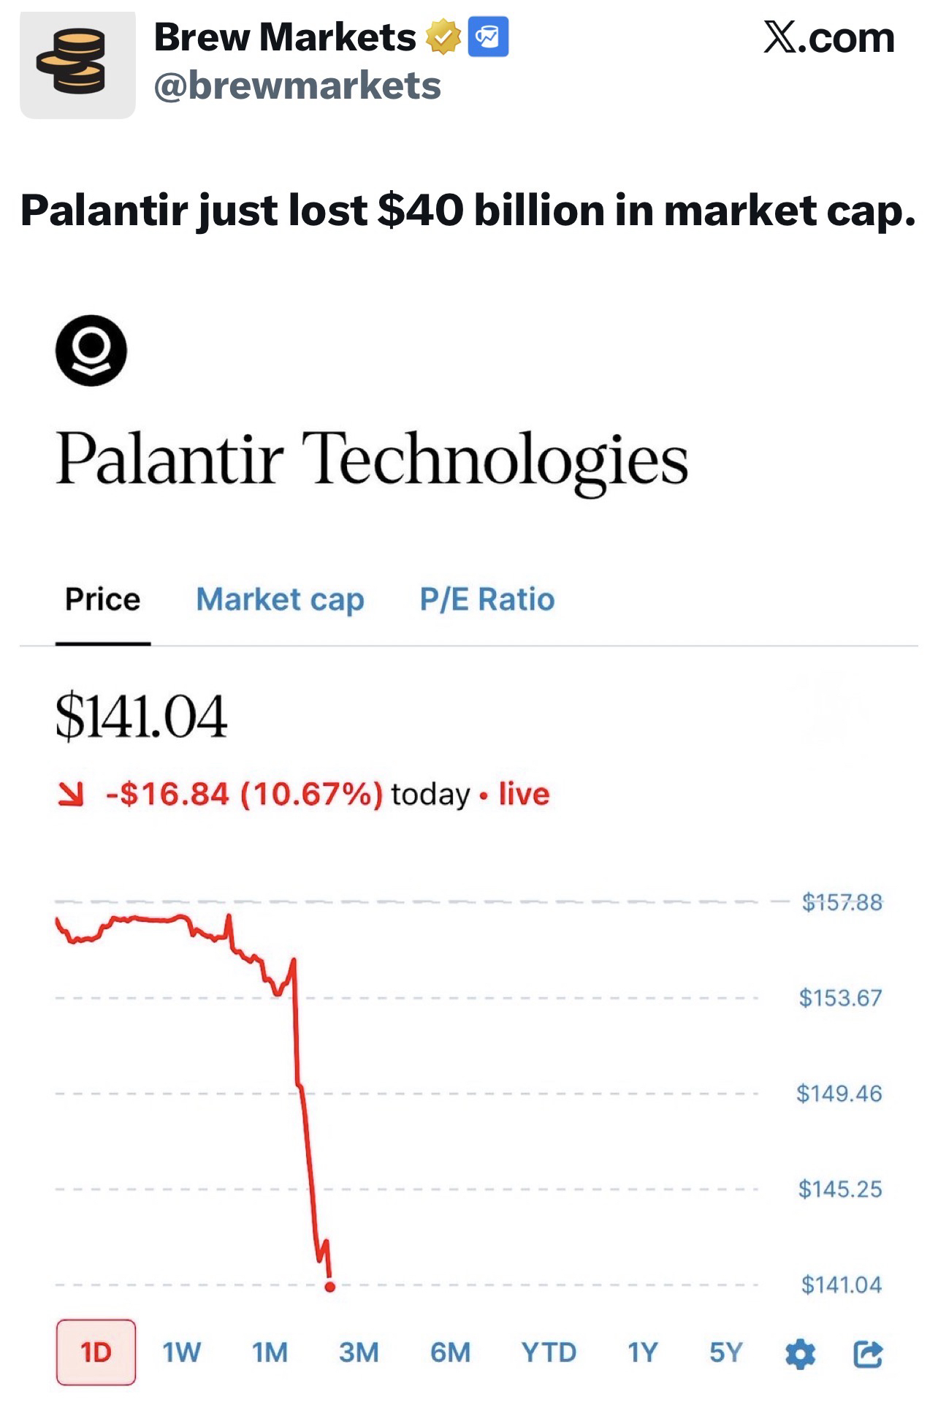The width and height of the screenshot is (938, 1419).
Task: Show year-to-date YTD chart
Action: coord(549,1352)
